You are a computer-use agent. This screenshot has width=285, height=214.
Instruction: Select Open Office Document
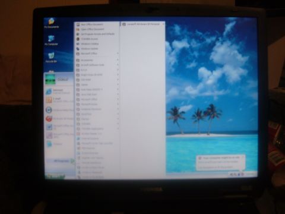97,29
